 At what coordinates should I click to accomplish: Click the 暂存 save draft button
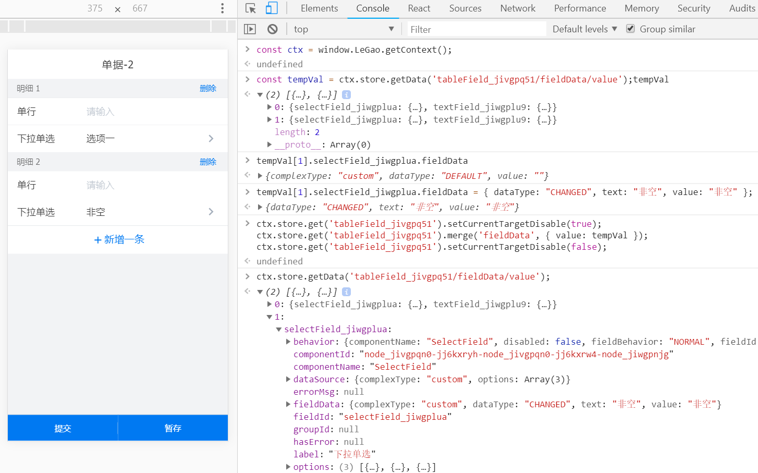coord(173,428)
